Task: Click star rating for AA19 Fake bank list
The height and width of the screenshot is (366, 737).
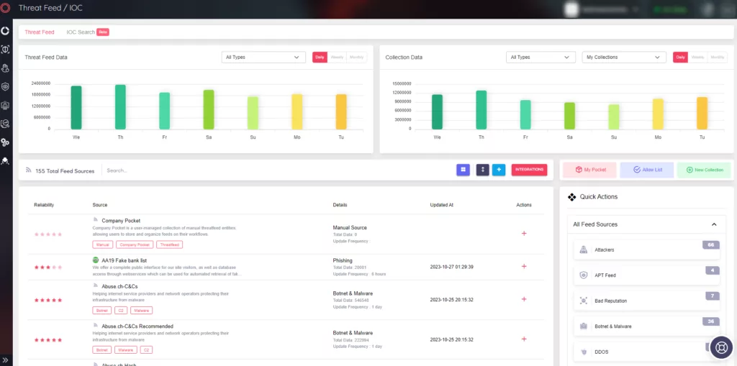Action: click(x=48, y=267)
